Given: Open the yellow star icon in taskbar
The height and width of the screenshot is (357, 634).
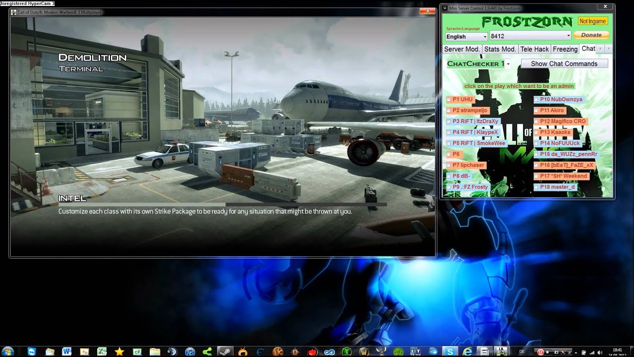Looking at the screenshot, I should tap(118, 352).
